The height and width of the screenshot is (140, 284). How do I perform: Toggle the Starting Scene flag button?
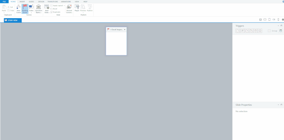click(25, 9)
